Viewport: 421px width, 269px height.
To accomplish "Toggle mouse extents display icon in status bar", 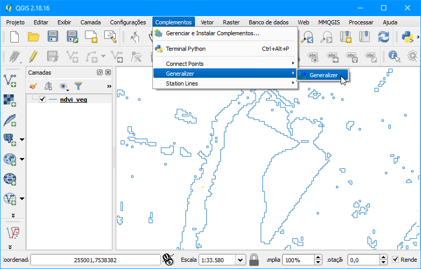I will pyautogui.click(x=168, y=260).
